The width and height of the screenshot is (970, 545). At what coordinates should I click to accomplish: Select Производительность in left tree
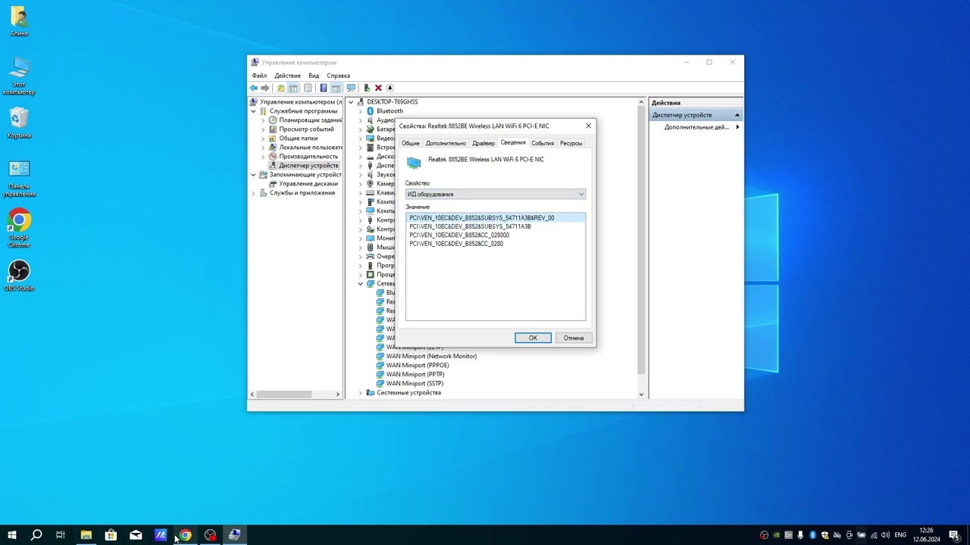coord(308,156)
